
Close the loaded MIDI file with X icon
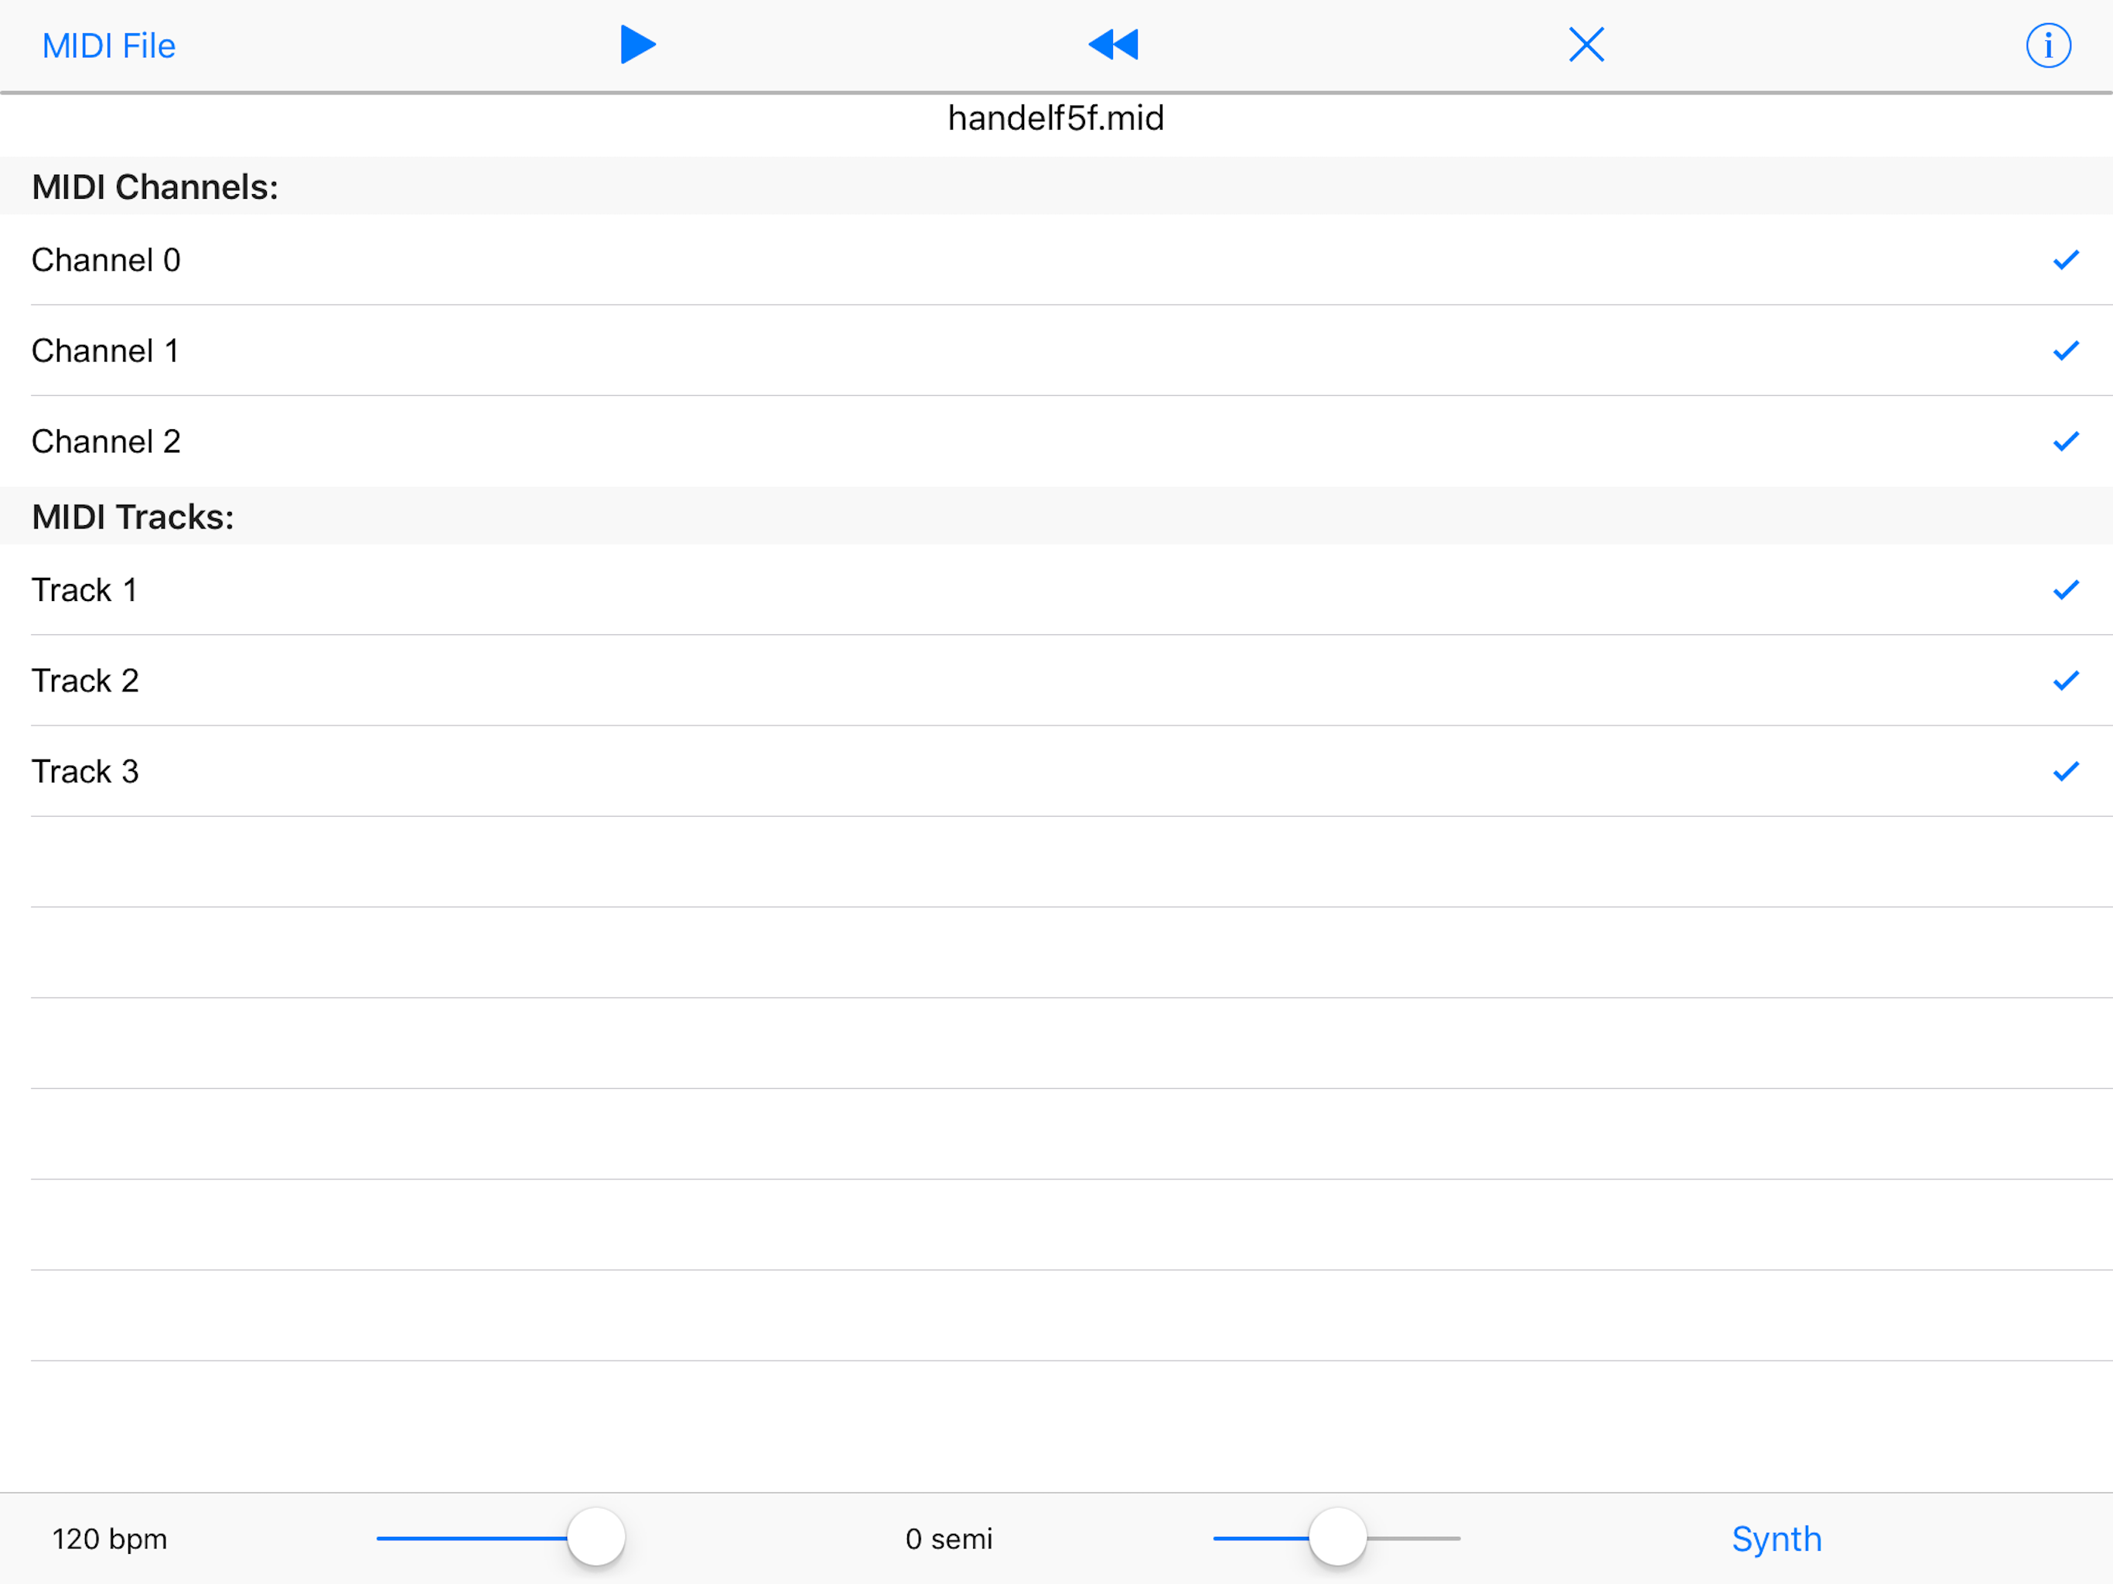tap(1586, 45)
